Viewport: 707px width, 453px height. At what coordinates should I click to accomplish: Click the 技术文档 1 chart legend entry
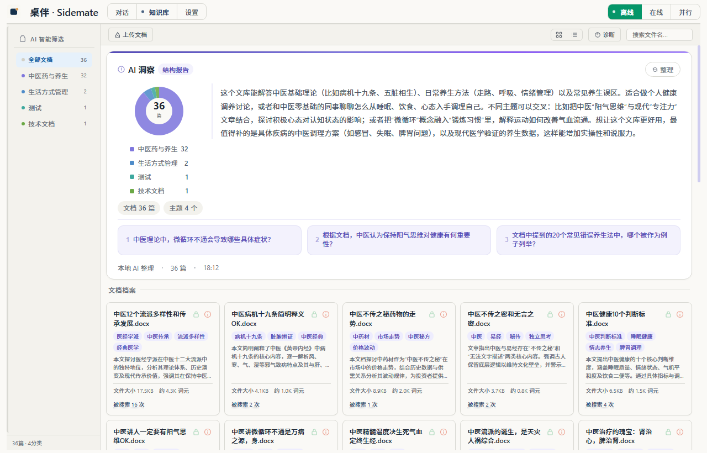click(x=159, y=191)
